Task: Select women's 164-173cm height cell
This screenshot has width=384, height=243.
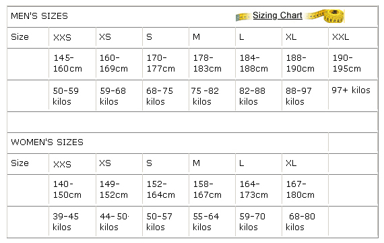Action: click(253, 190)
